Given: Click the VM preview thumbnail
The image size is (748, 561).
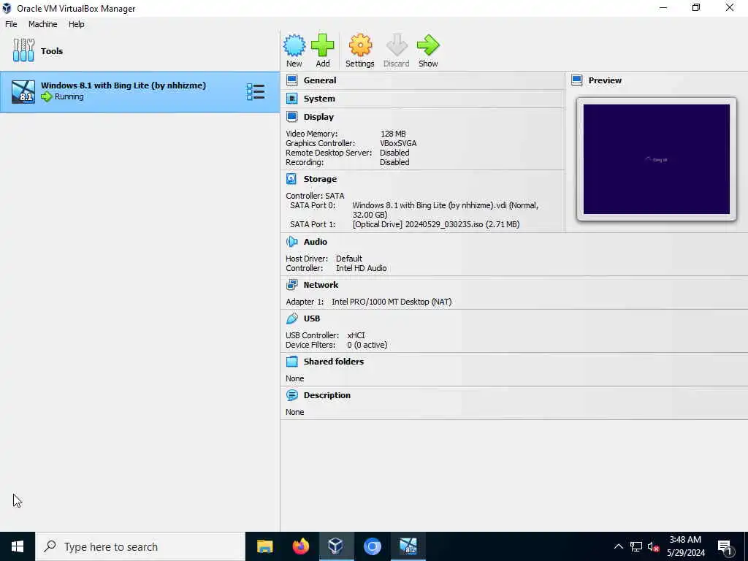Looking at the screenshot, I should [x=657, y=159].
